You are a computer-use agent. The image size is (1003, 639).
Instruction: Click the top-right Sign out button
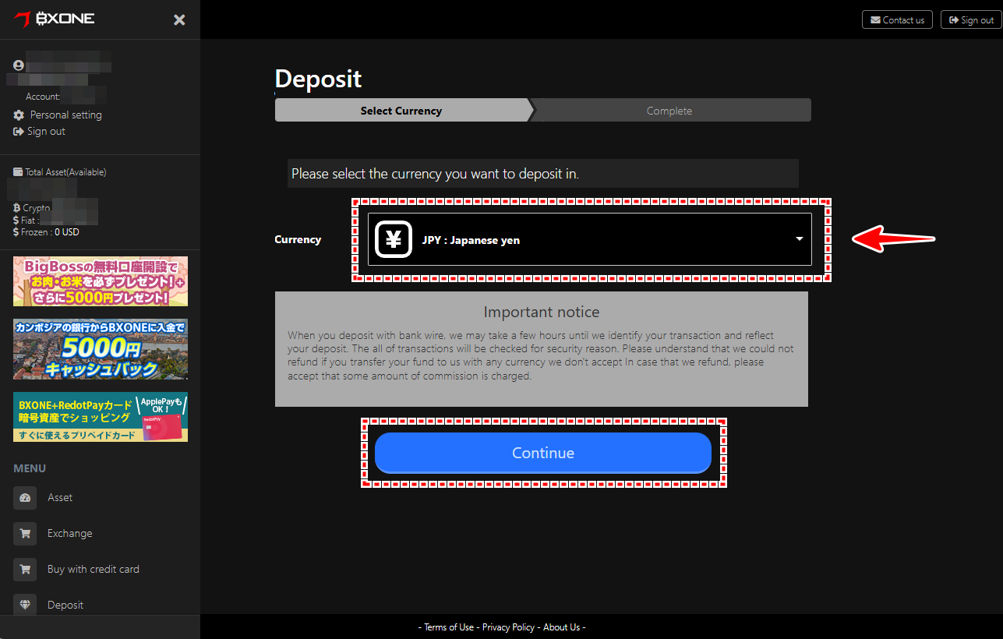click(x=970, y=19)
